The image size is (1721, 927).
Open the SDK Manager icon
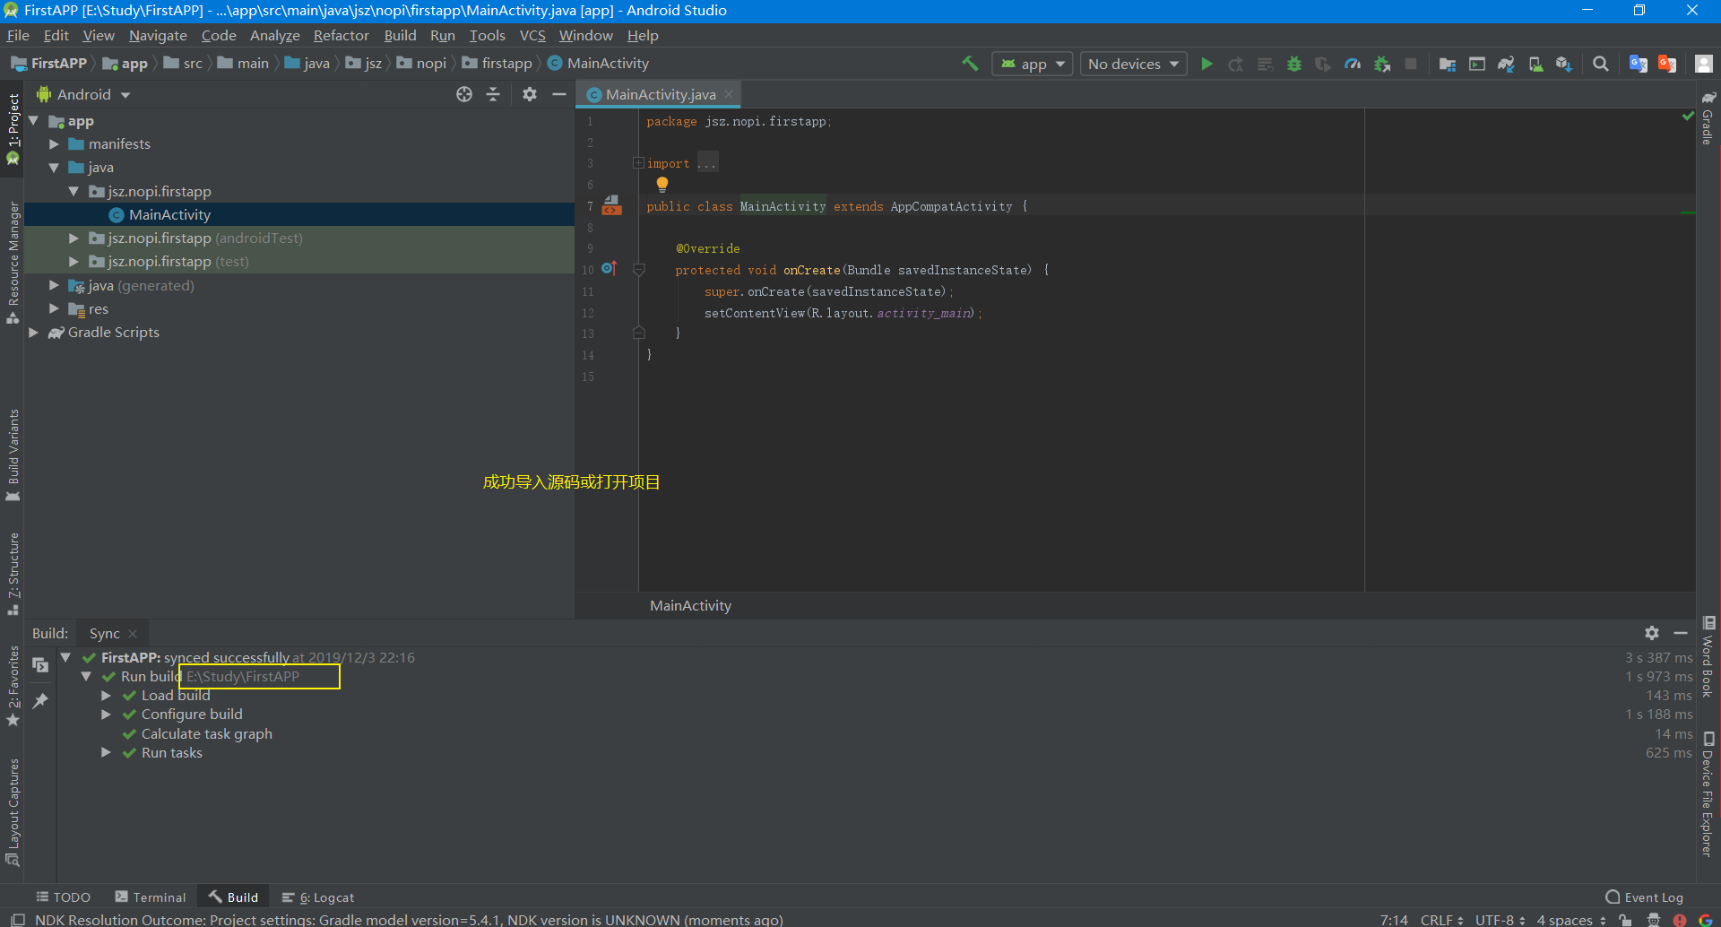click(1564, 64)
